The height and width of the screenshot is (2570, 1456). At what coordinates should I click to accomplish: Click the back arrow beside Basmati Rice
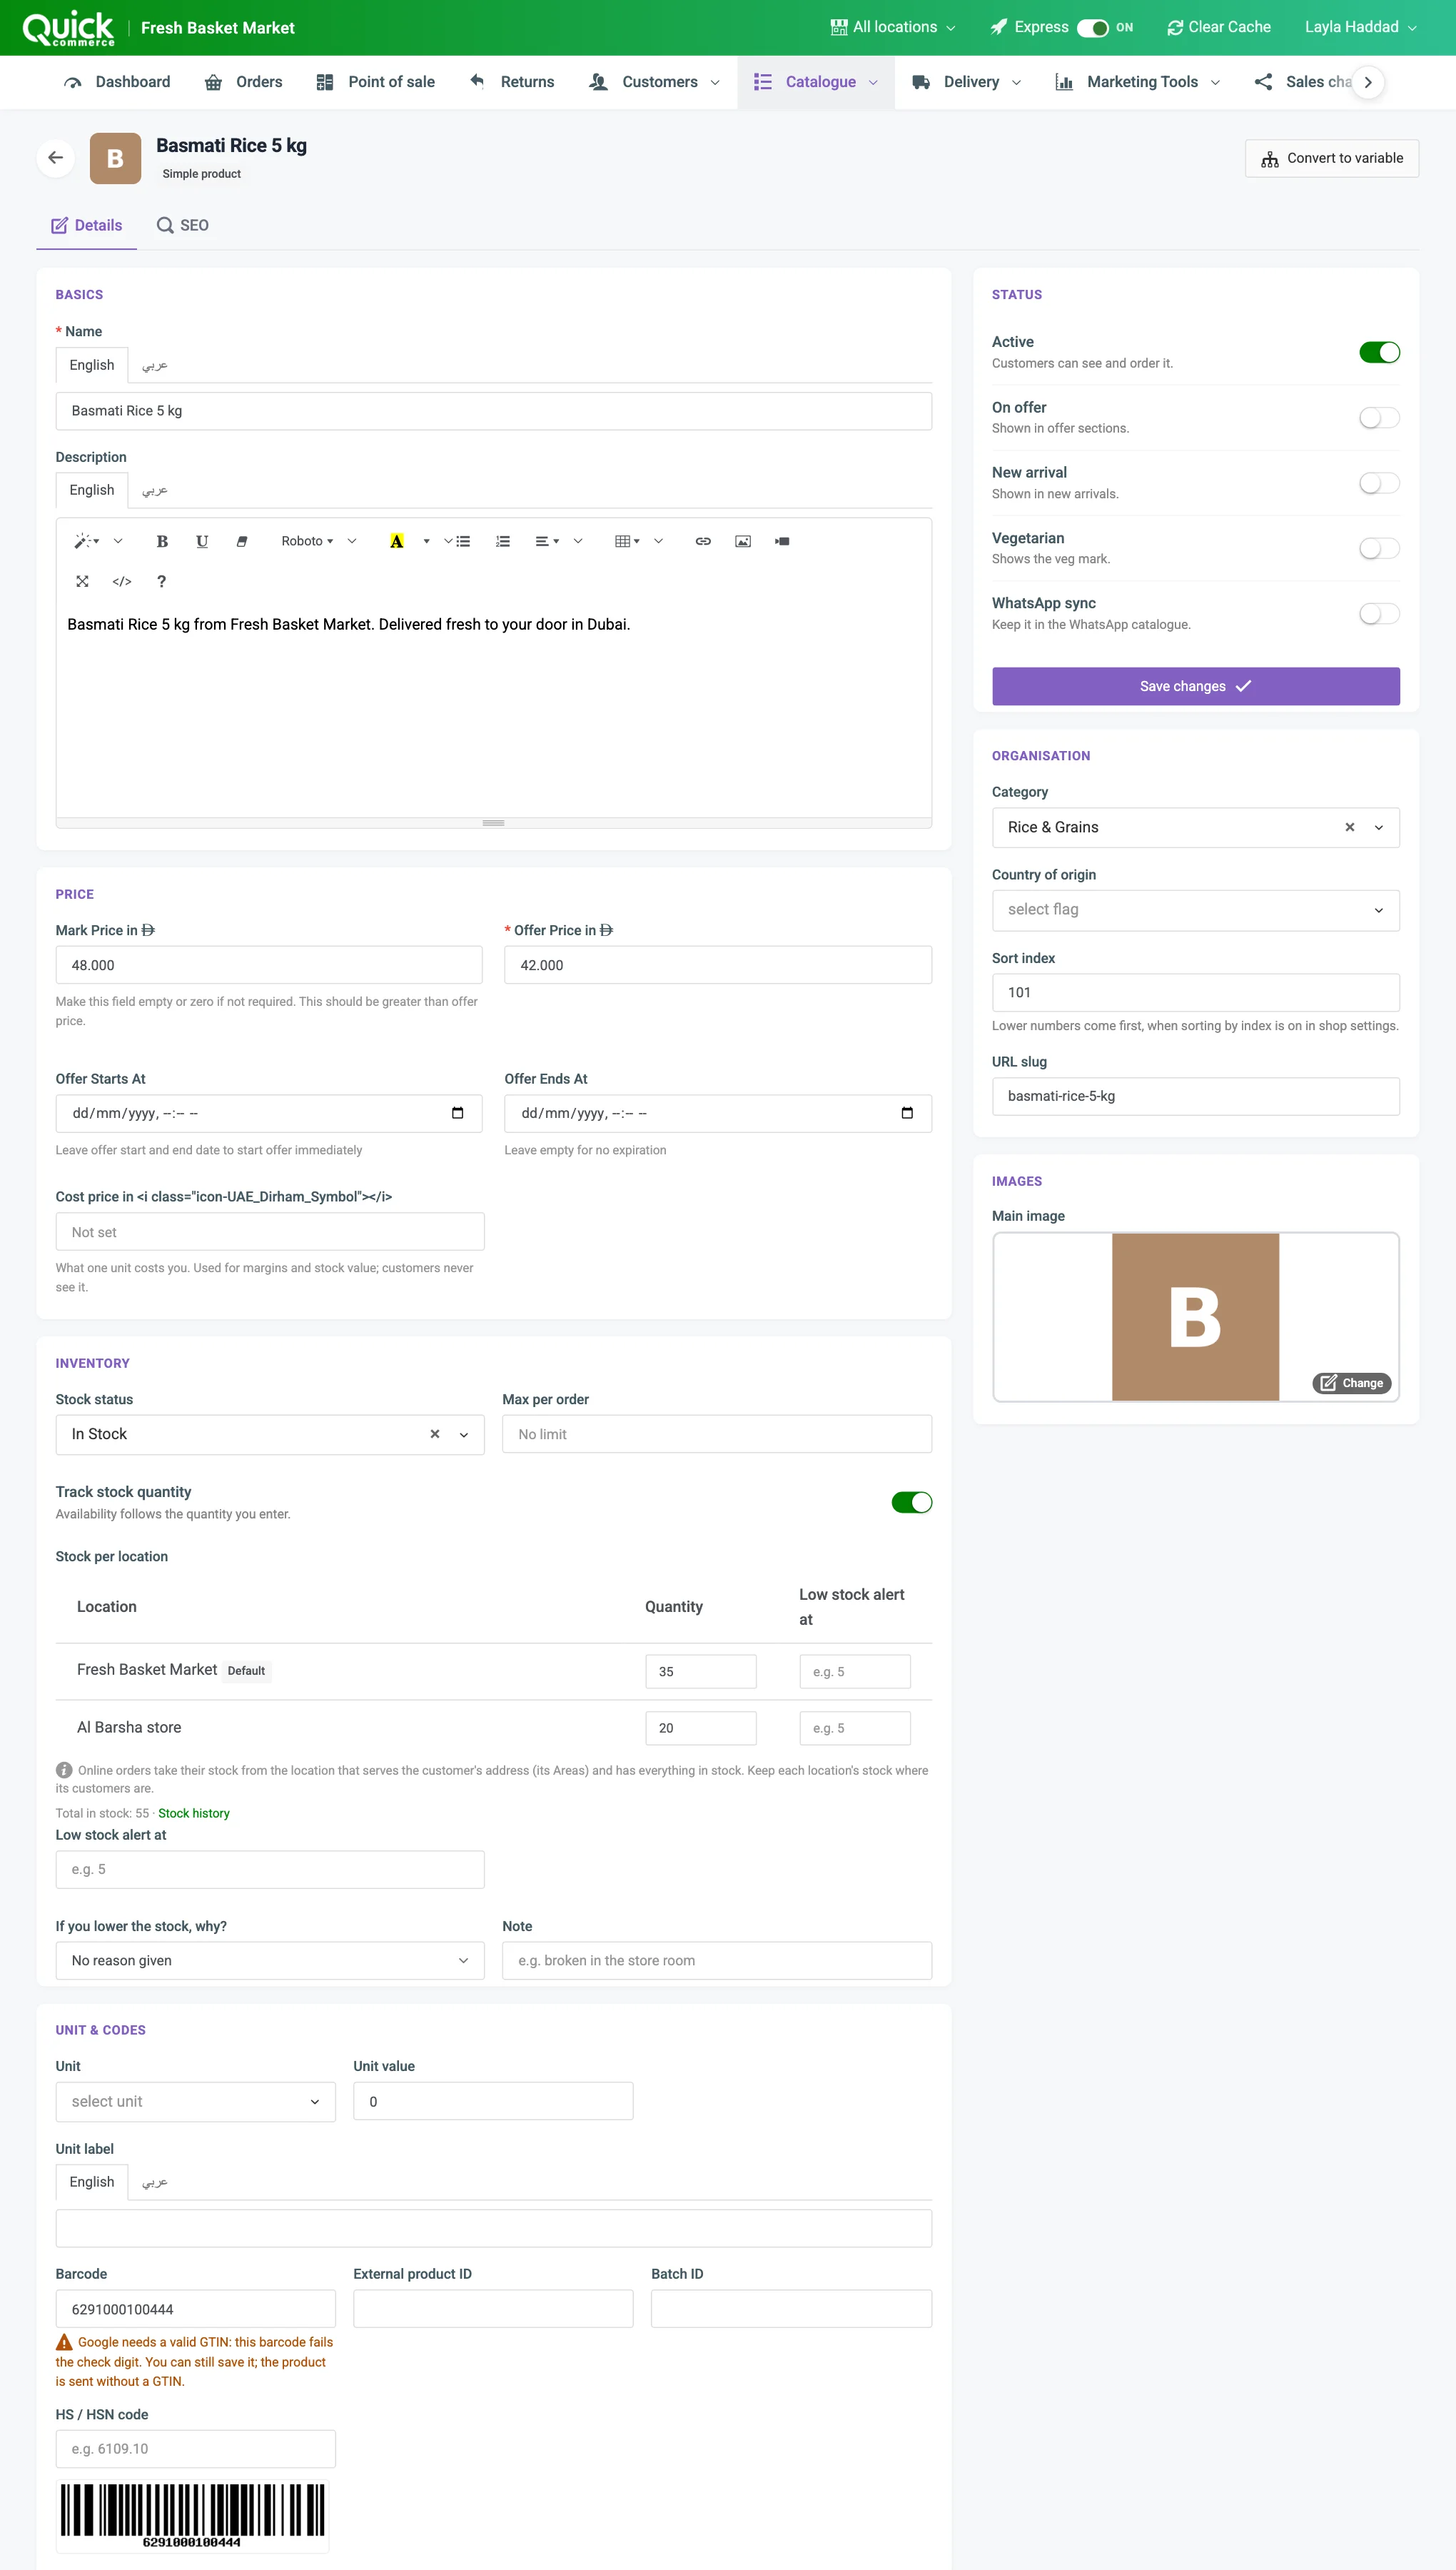[56, 158]
